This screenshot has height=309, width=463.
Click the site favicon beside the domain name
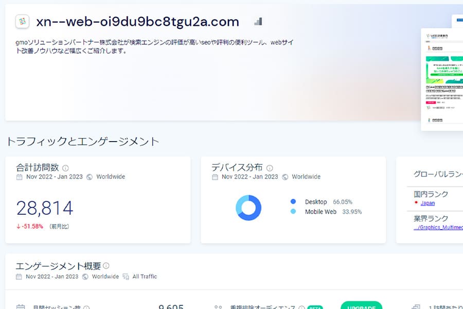[x=22, y=21]
